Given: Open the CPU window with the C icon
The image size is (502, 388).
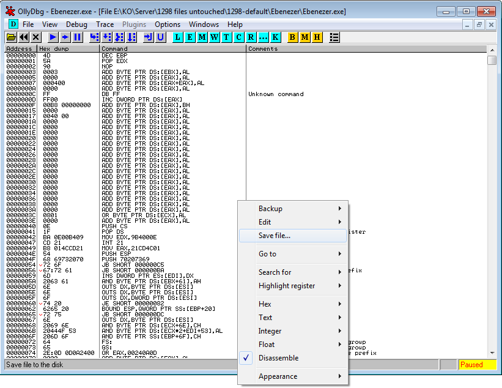Looking at the screenshot, I should (238, 37).
